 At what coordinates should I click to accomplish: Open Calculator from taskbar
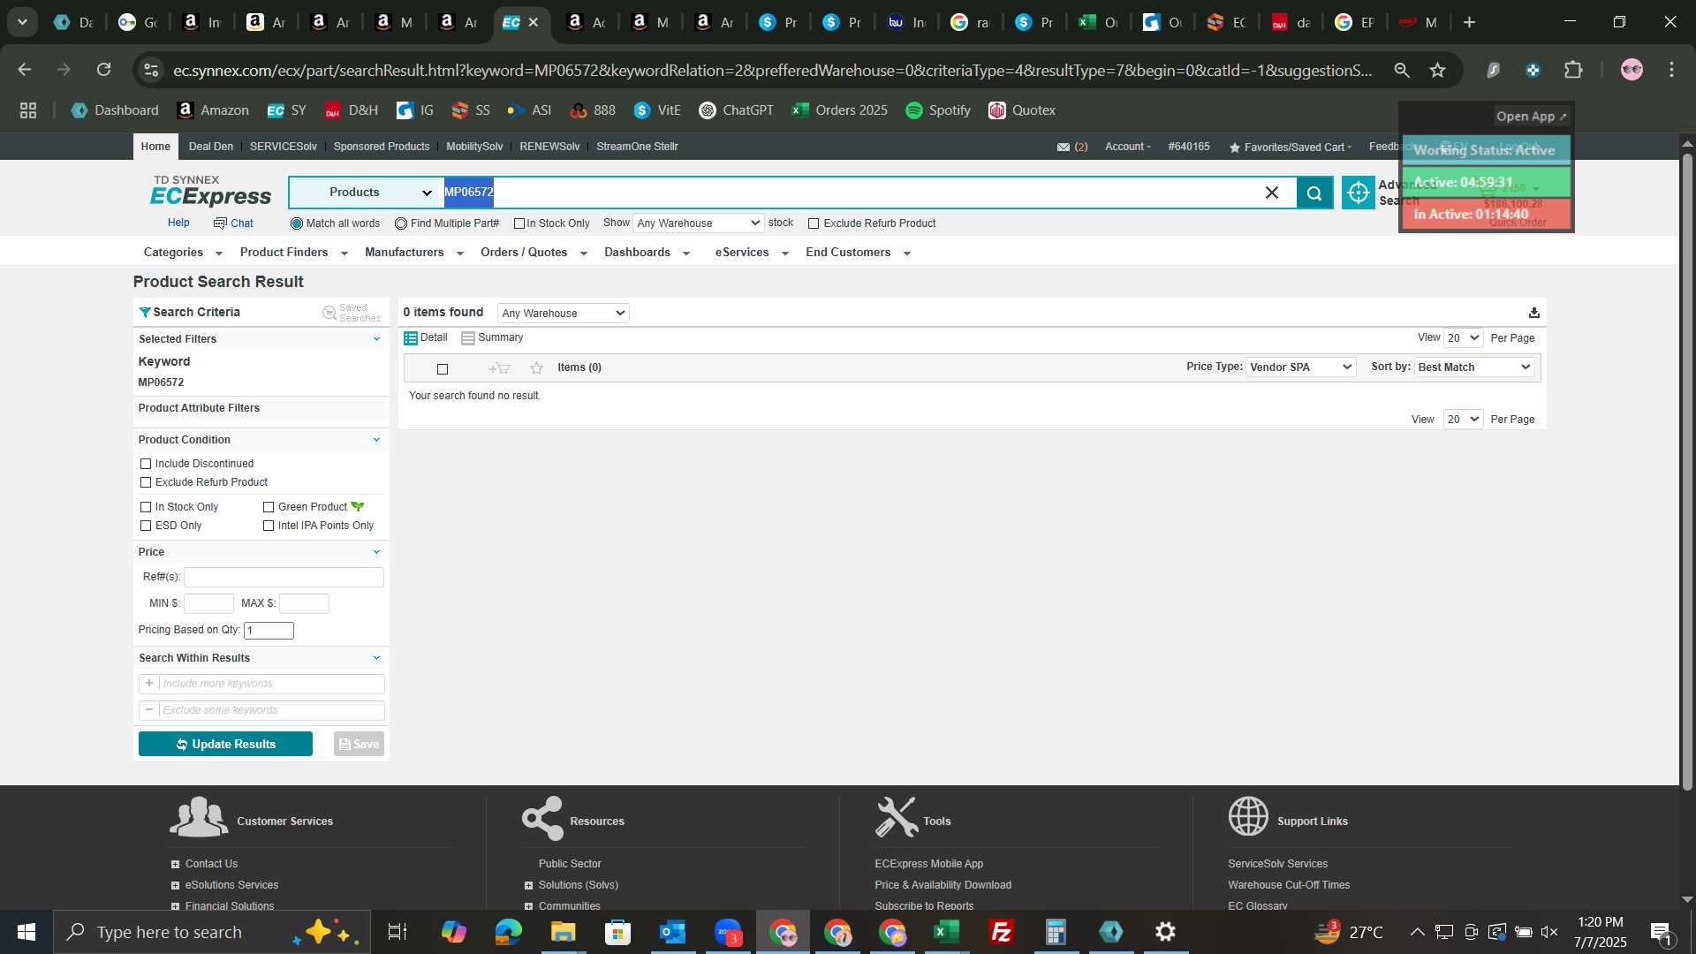[1056, 932]
